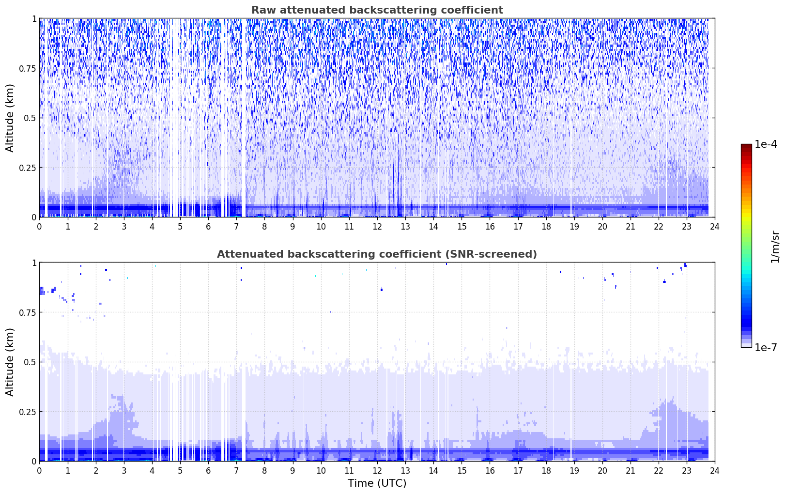Click the "Raw attenuated backscattering coefficient" title
The height and width of the screenshot is (494, 785).
click(377, 10)
